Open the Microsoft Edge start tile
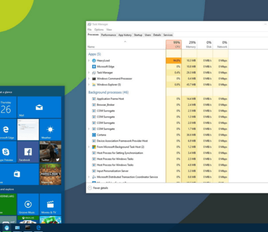The height and width of the screenshot is (232, 268). click(8, 130)
